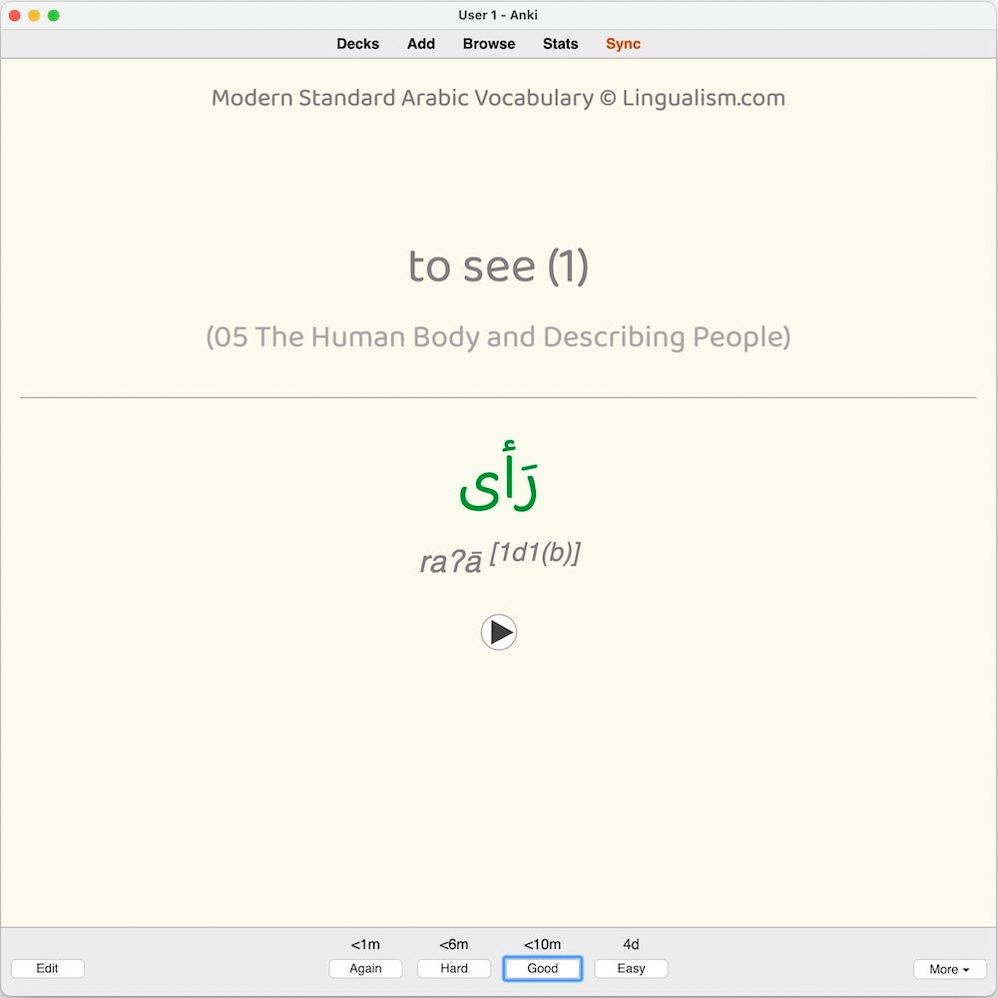The height and width of the screenshot is (998, 998).
Task: Play the pronunciation audio
Action: click(499, 631)
